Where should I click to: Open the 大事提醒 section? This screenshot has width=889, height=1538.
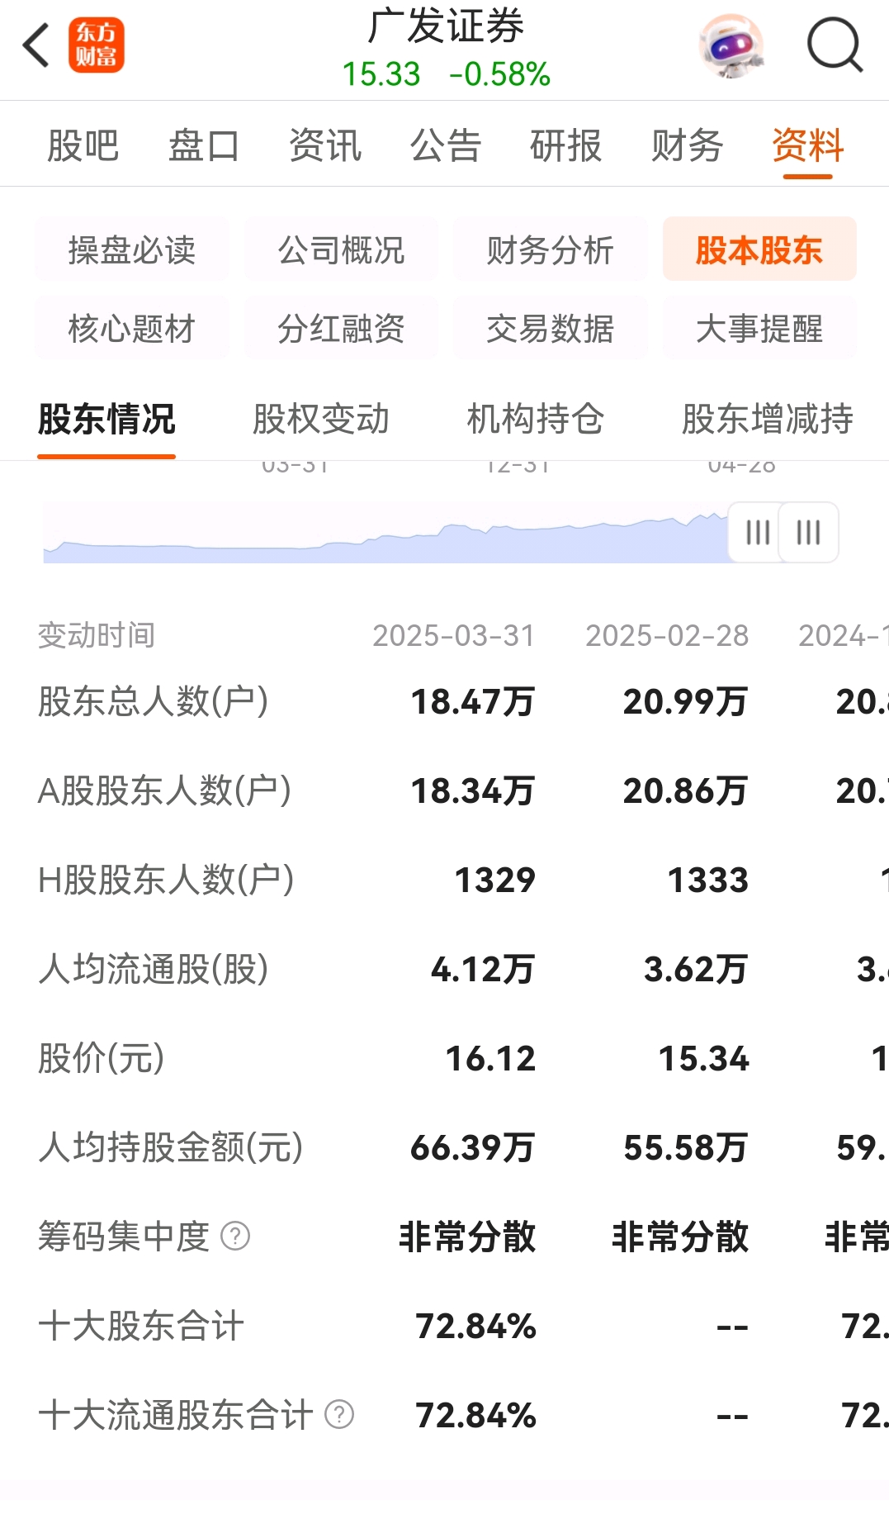click(x=759, y=328)
